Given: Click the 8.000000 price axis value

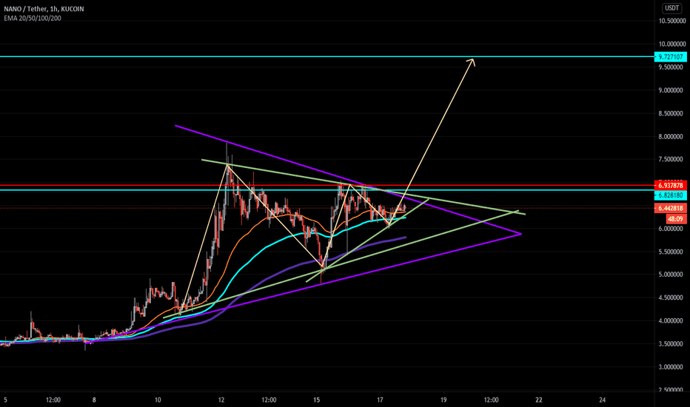Looking at the screenshot, I should click(x=672, y=136).
